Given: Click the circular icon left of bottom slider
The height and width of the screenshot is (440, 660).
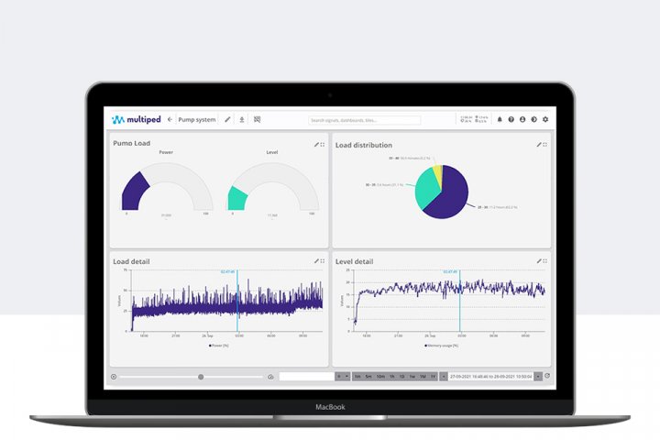Looking at the screenshot, I should (114, 377).
